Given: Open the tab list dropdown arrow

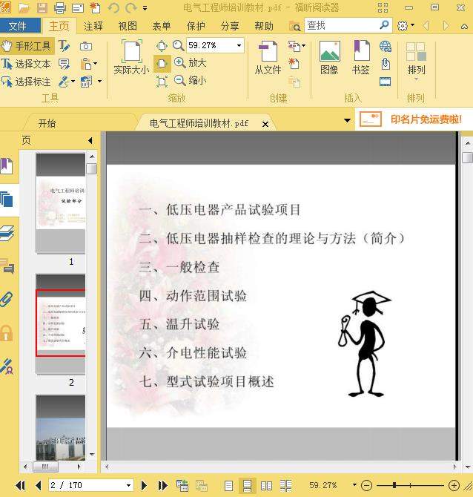Looking at the screenshot, I should point(347,120).
